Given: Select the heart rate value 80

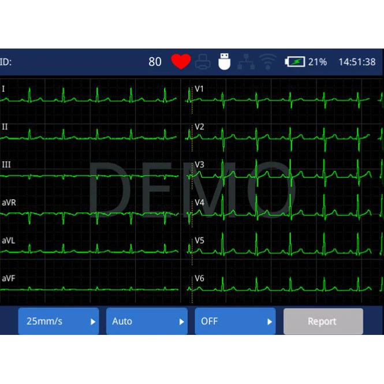Looking at the screenshot, I should click(x=155, y=62).
